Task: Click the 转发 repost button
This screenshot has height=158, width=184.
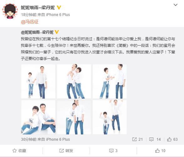Action: point(66,150)
